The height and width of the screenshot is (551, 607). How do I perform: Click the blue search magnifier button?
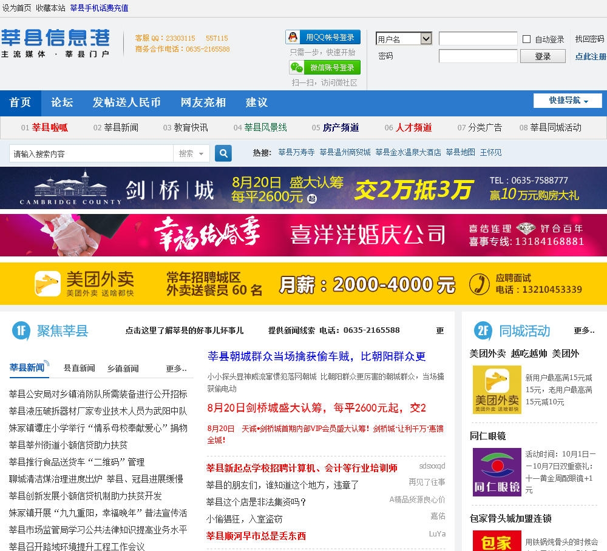[x=223, y=153]
